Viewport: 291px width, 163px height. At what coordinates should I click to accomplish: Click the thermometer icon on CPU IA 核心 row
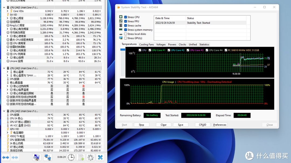[x=8, y=118]
